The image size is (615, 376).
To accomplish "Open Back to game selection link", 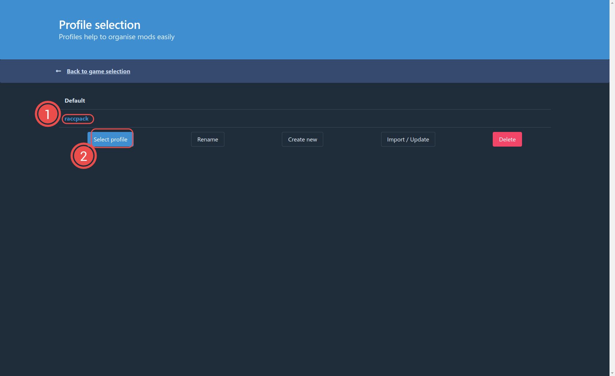I will tap(98, 71).
